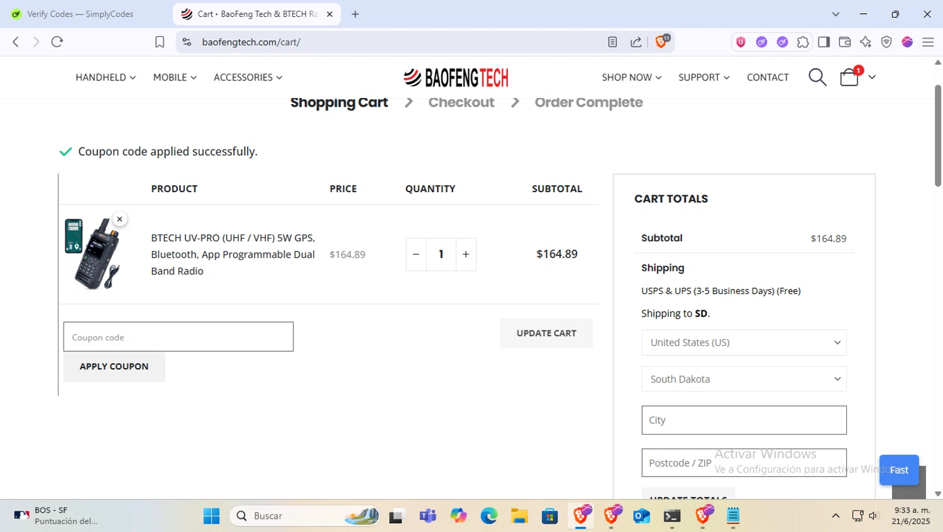
Task: Open BOS - SF news widget
Action: point(57,516)
